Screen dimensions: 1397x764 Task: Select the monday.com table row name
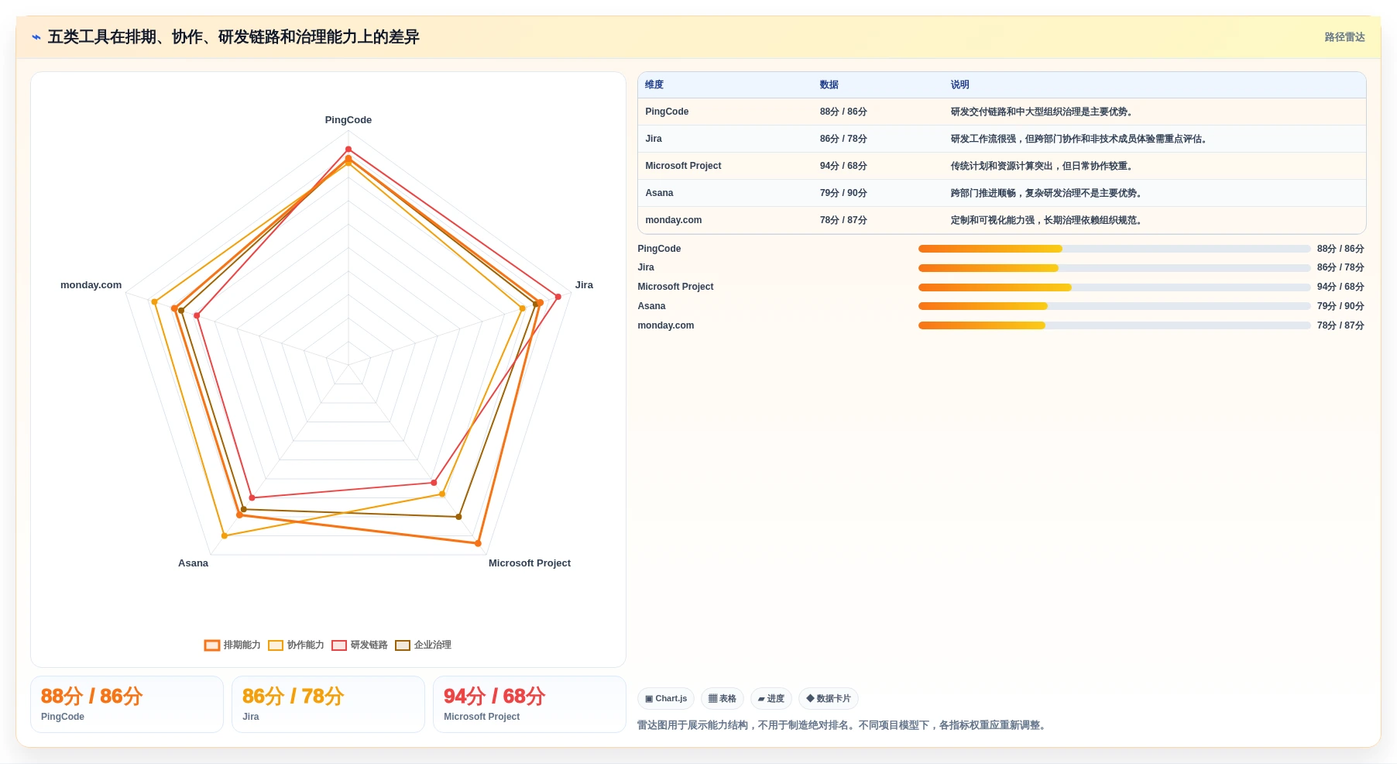[674, 220]
